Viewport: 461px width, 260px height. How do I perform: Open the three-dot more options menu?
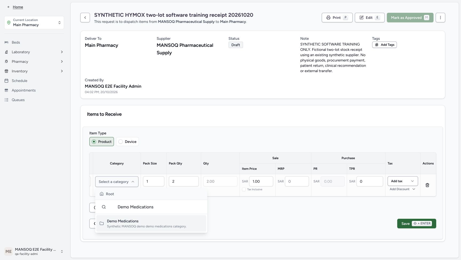click(x=440, y=18)
